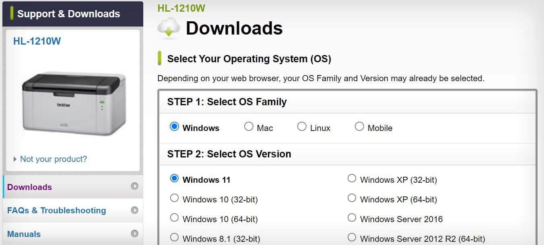Click the FAQs & Troubleshooting arrow icon
The image size is (544, 245).
[x=134, y=210]
